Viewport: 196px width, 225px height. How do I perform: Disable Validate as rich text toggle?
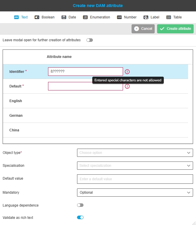coord(80,217)
